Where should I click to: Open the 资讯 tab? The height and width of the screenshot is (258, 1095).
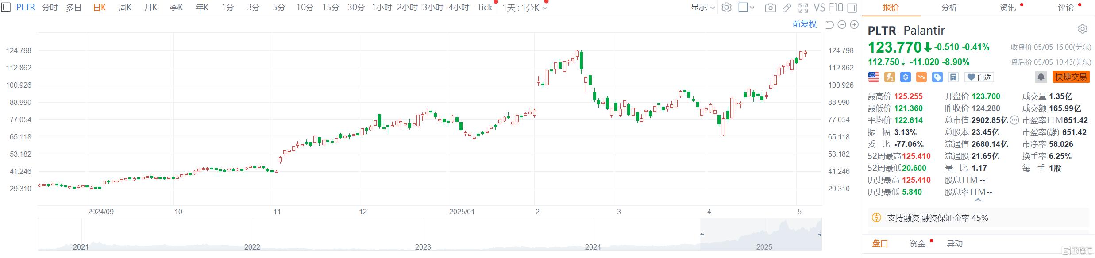tap(1008, 8)
